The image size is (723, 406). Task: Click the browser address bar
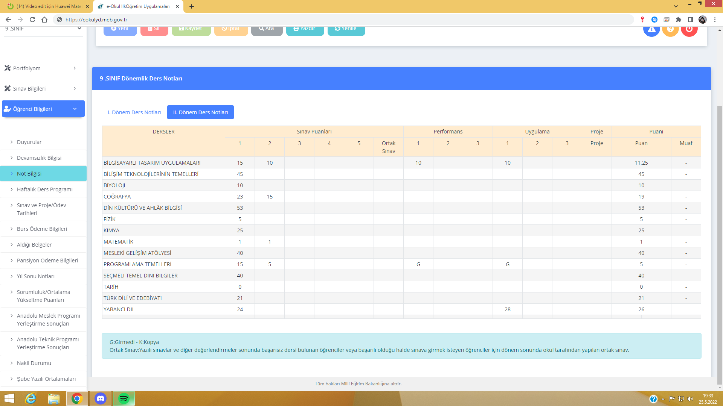(339, 20)
